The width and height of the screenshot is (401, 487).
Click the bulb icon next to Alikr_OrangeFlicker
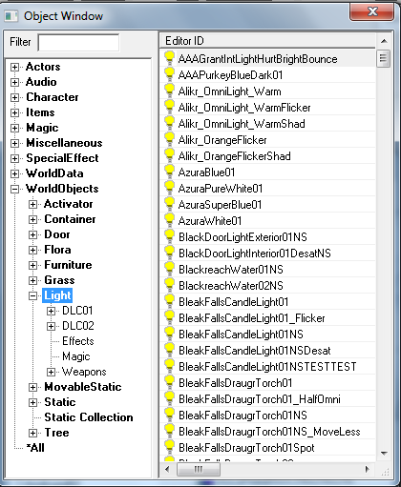click(x=169, y=139)
